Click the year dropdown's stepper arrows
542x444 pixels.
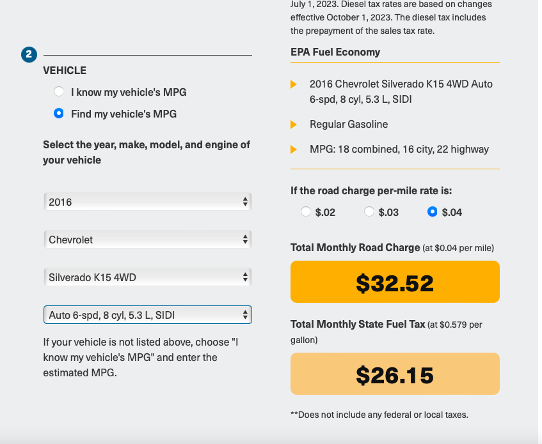click(245, 202)
